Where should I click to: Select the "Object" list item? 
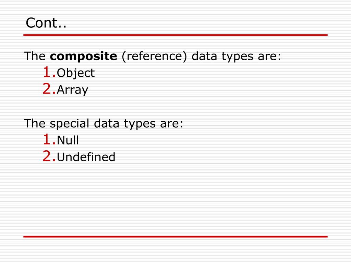[76, 73]
